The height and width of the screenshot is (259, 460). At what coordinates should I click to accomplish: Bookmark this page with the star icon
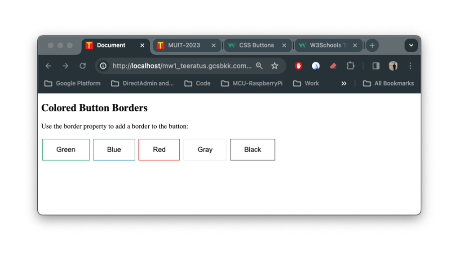coord(274,66)
